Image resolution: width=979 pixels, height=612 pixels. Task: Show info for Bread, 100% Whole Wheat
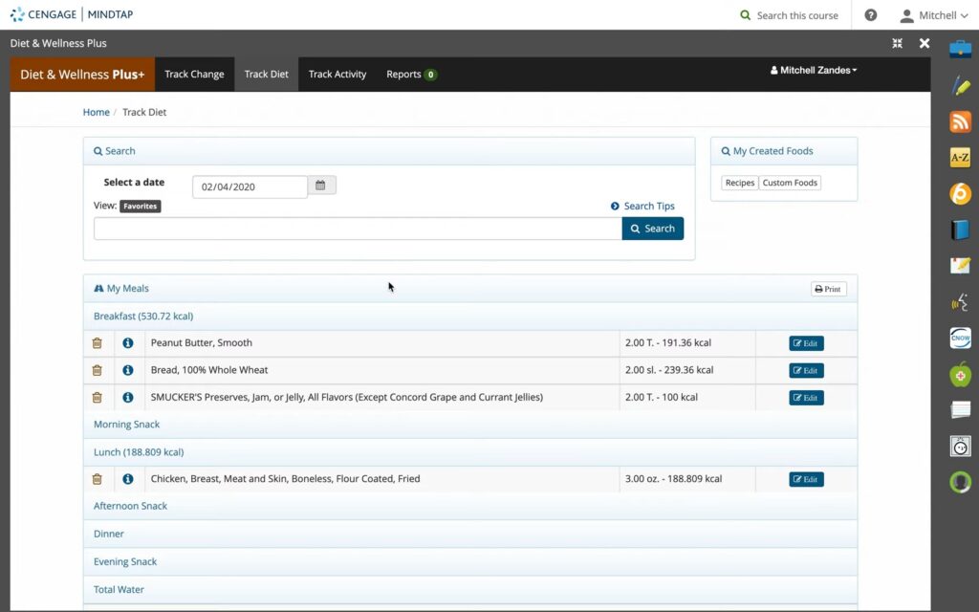point(127,370)
